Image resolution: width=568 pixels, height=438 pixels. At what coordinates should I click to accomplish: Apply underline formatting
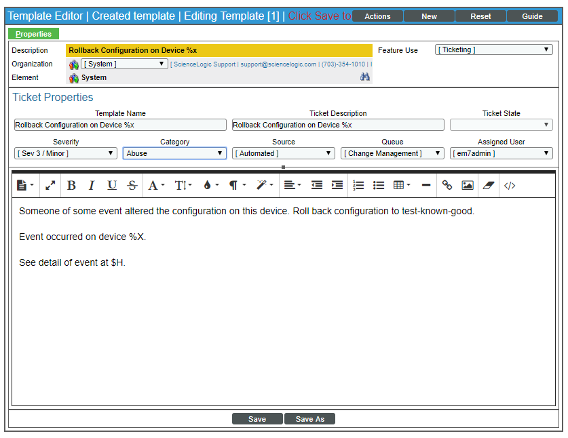(112, 186)
